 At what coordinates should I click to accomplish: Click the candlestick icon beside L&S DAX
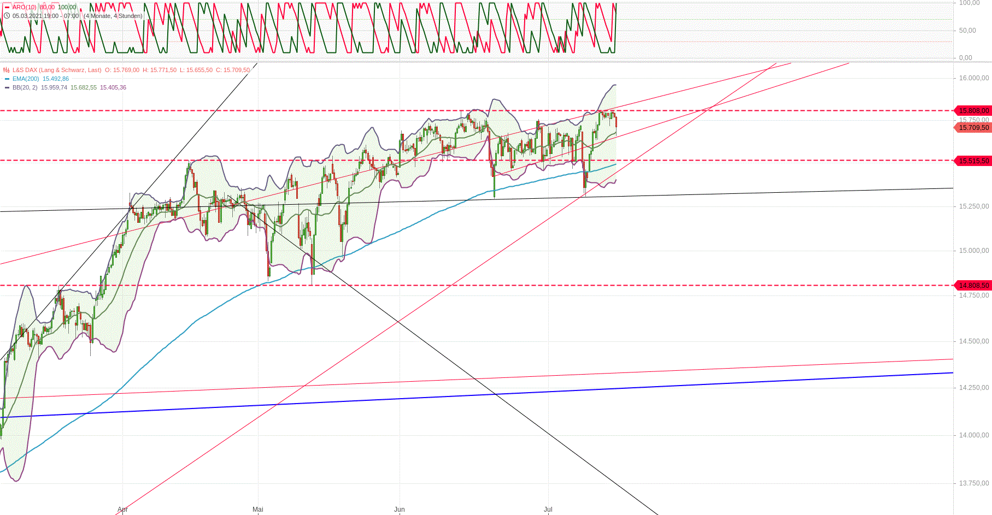7,70
